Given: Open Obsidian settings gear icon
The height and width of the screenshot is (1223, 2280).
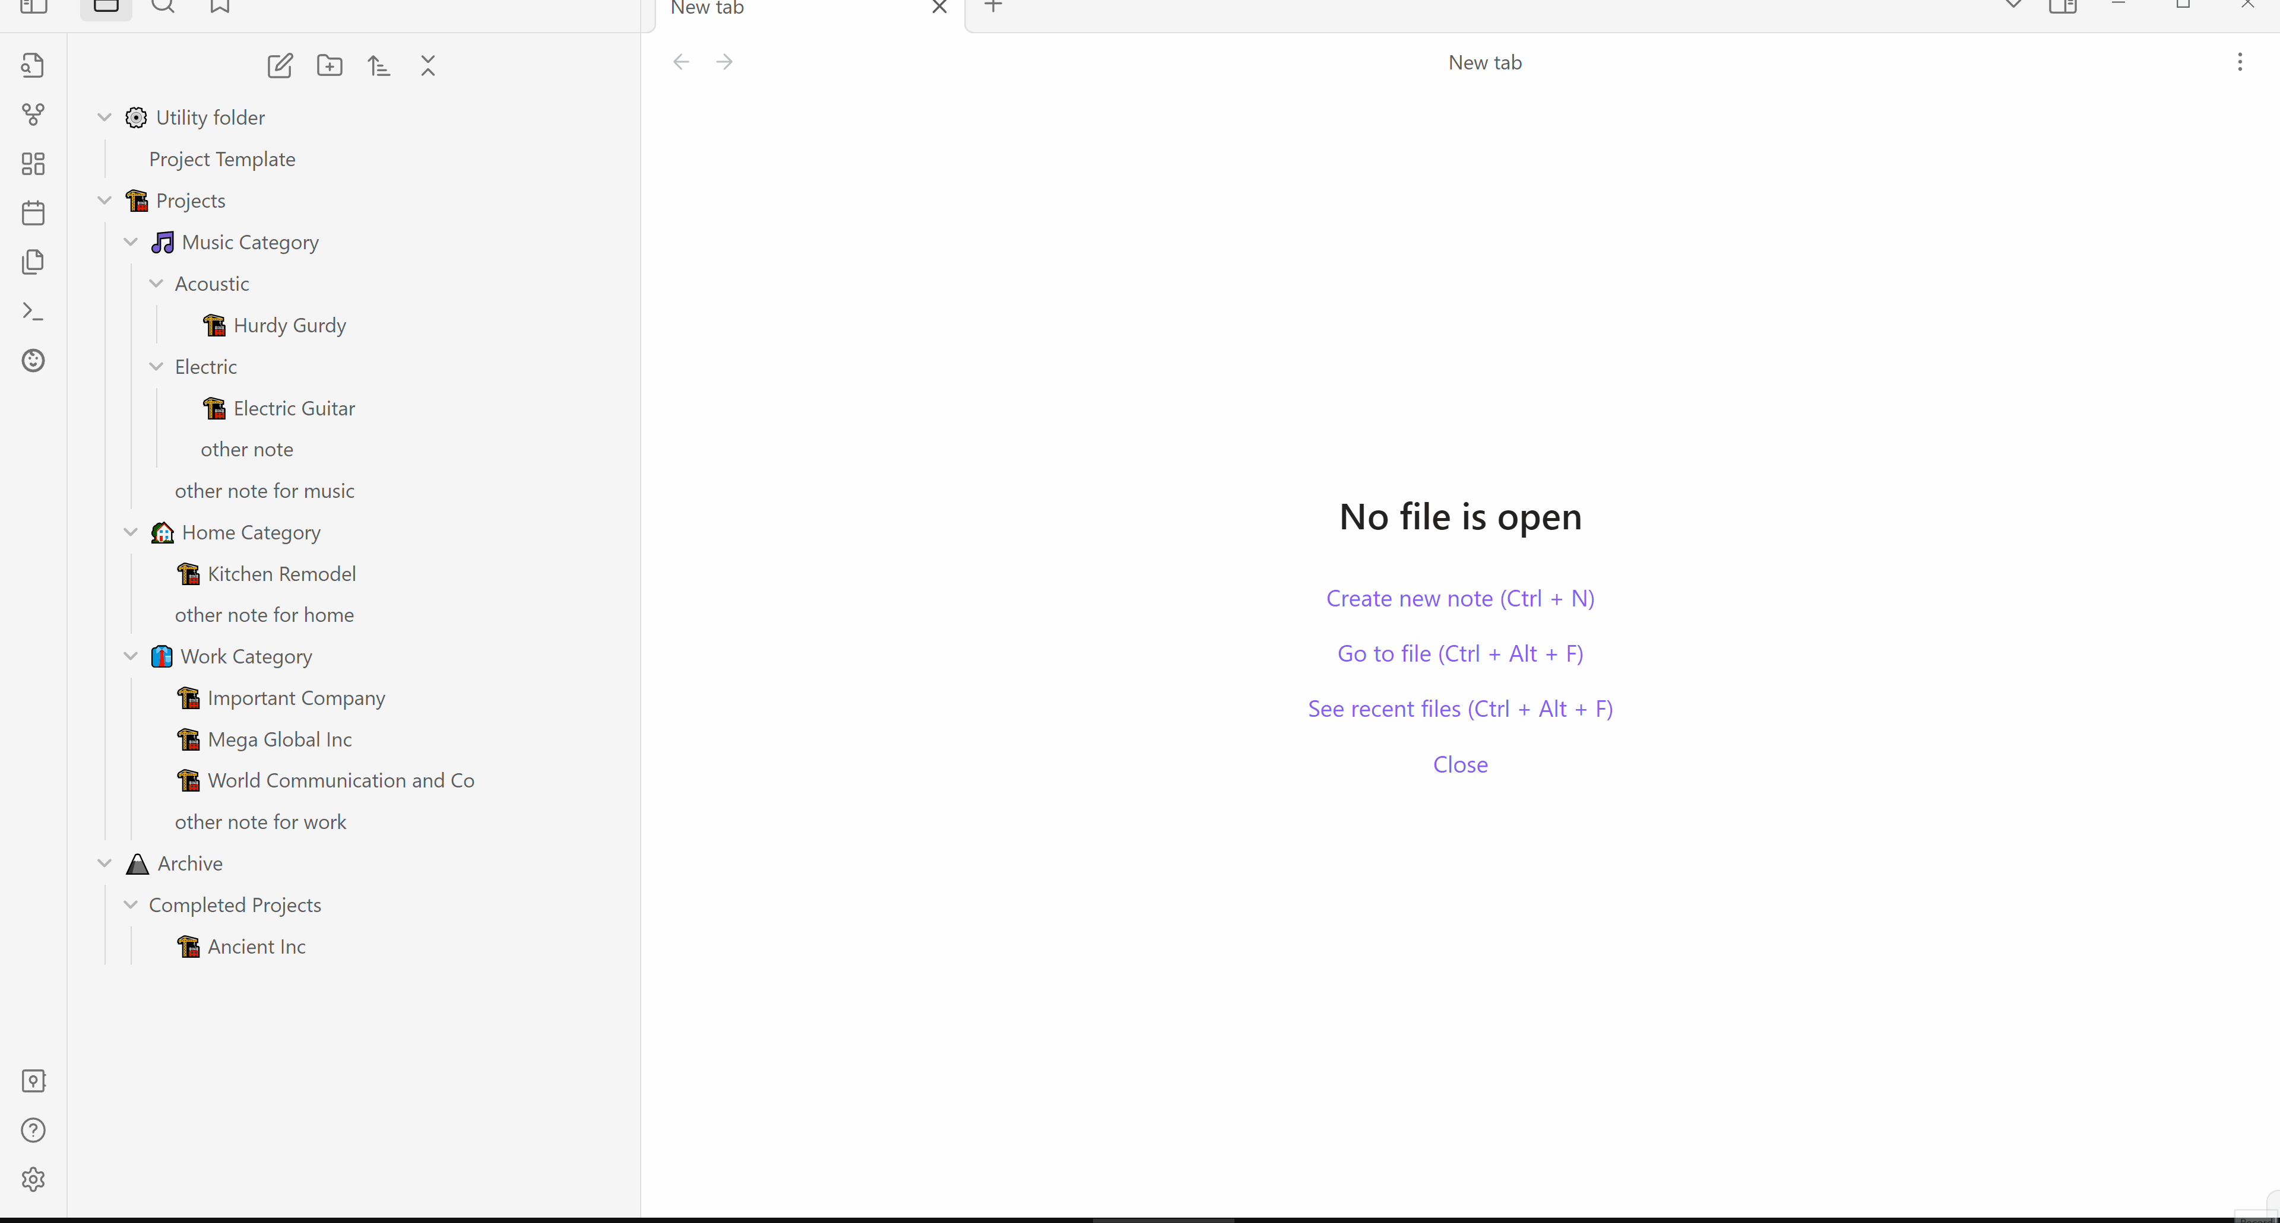Looking at the screenshot, I should (x=33, y=1178).
